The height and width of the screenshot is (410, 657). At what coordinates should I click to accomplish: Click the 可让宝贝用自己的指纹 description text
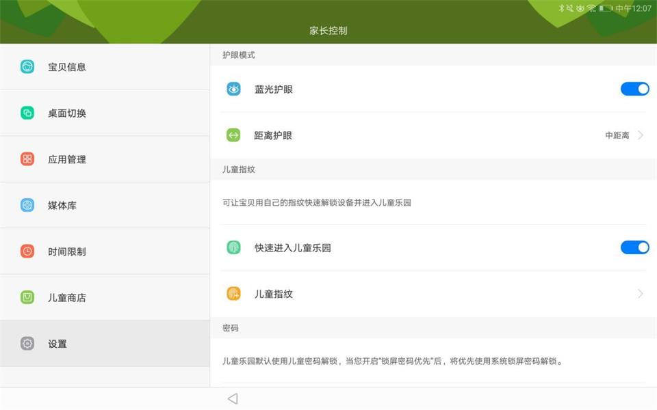(x=316, y=202)
